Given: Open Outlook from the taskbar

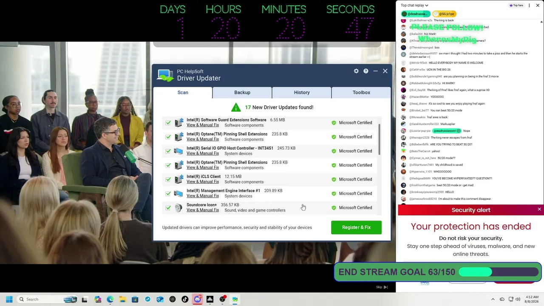Looking at the screenshot, I should tap(160, 299).
